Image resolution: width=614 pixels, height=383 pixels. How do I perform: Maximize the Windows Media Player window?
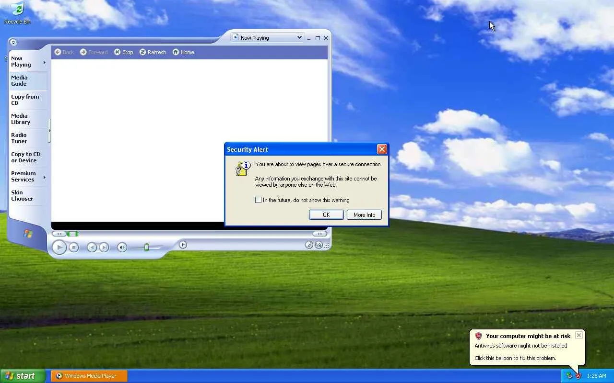point(318,38)
